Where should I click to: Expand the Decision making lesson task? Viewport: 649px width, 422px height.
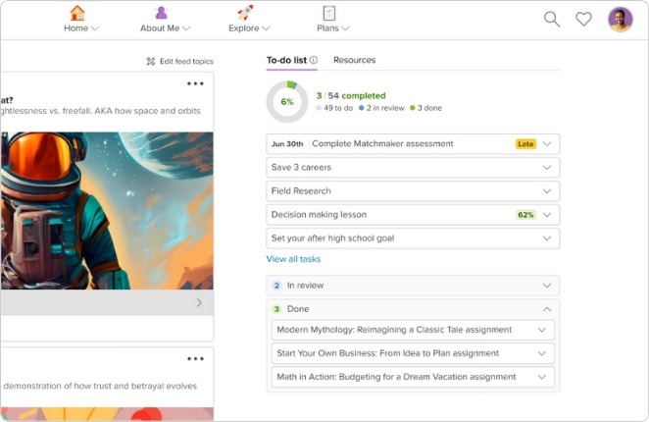click(547, 215)
